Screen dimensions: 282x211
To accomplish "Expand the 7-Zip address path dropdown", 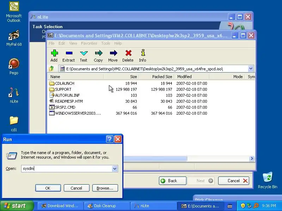I will pyautogui.click(x=251, y=69).
